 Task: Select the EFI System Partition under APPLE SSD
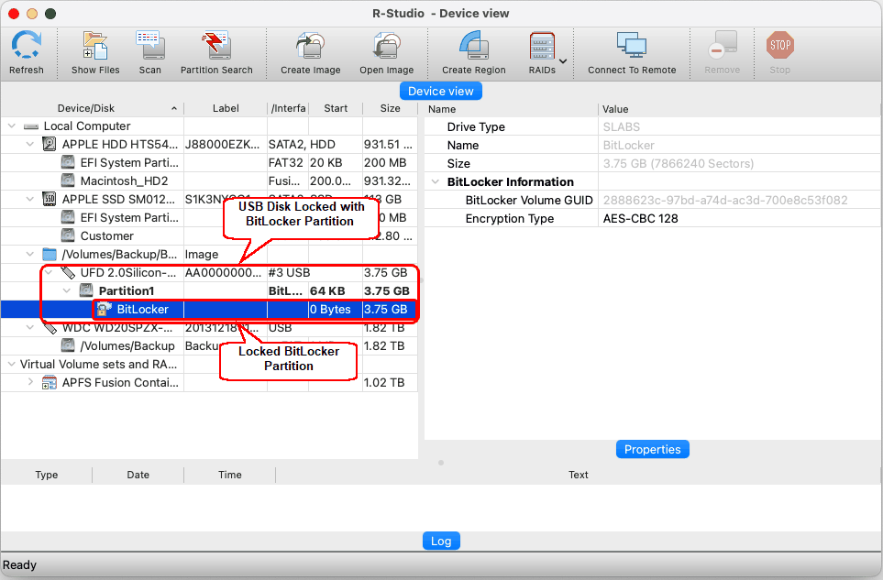tap(209, 218)
